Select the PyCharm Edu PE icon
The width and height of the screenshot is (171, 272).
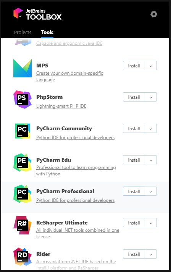pyautogui.click(x=23, y=162)
